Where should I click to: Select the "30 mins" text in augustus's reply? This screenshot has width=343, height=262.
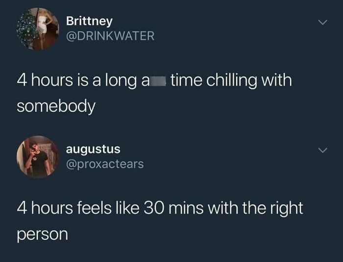click(173, 208)
